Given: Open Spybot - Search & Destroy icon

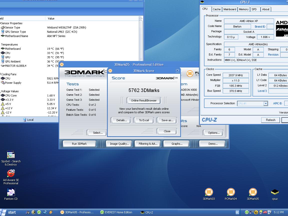Looking at the screenshot, I should point(11,155).
